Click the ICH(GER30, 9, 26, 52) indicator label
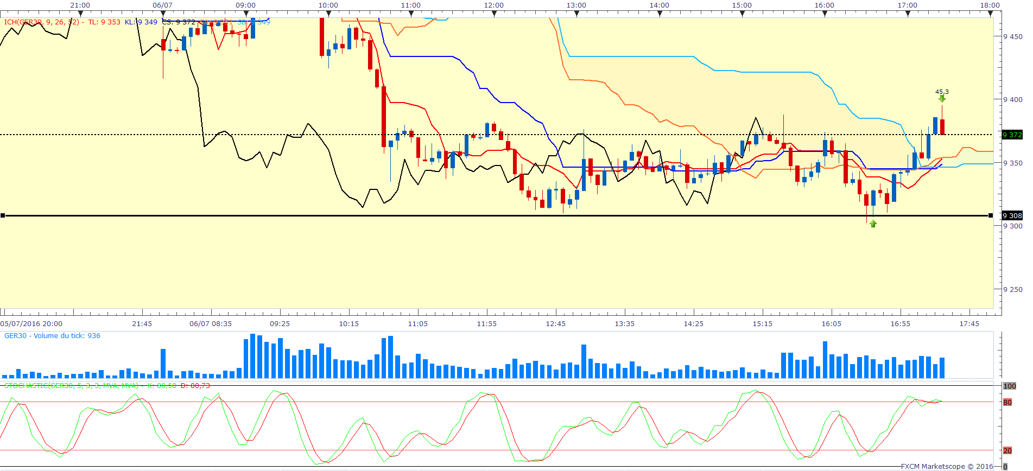Image resolution: width=1033 pixels, height=471 pixels. point(42,22)
